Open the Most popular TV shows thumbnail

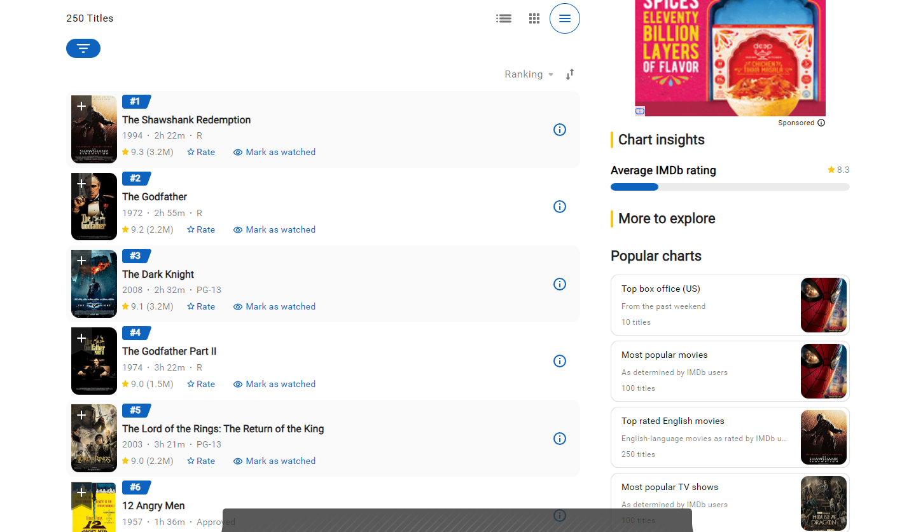824,503
